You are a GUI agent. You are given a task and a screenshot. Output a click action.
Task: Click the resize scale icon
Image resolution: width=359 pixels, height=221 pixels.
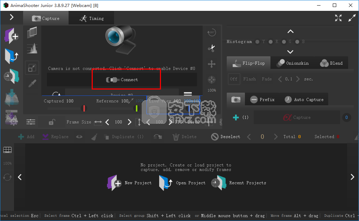[32, 68]
